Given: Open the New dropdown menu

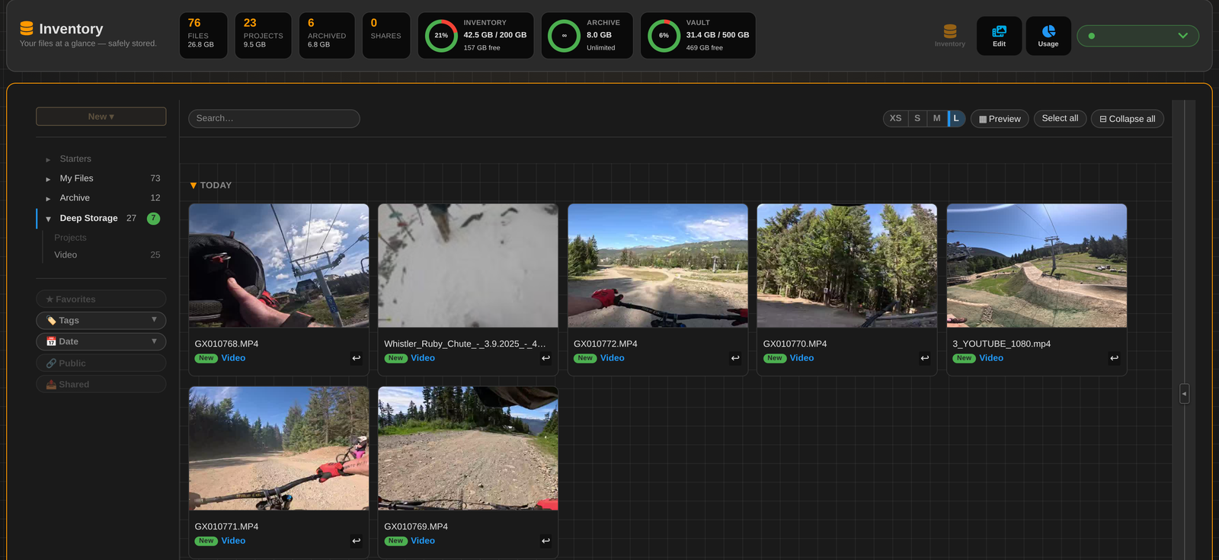Looking at the screenshot, I should (101, 117).
